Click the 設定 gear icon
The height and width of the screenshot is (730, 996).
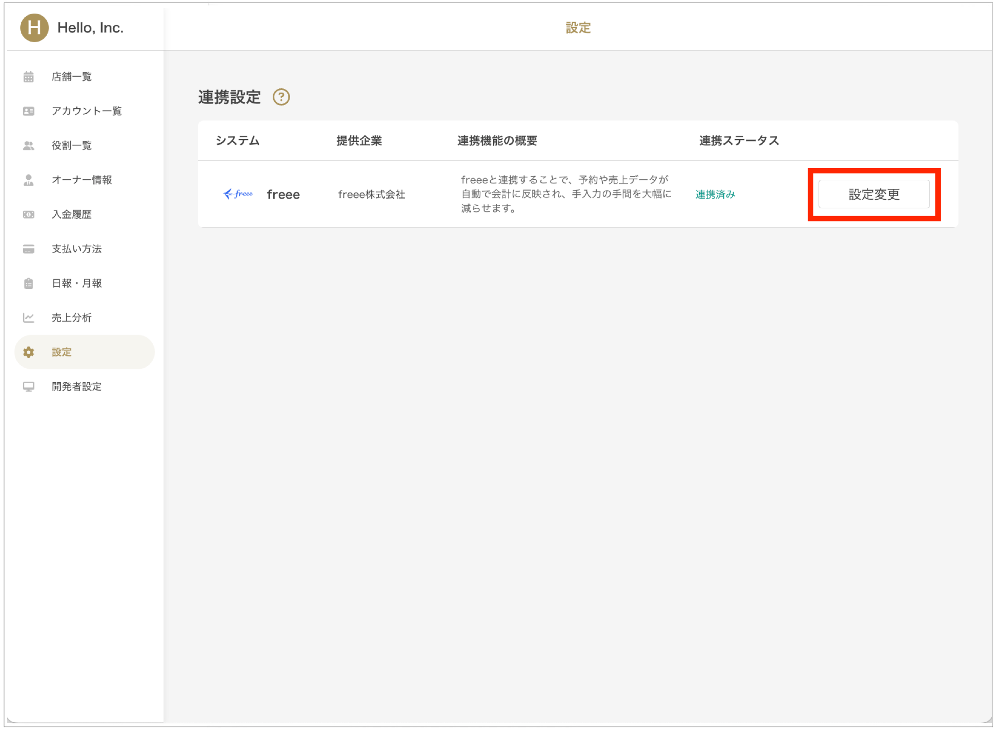coord(29,352)
